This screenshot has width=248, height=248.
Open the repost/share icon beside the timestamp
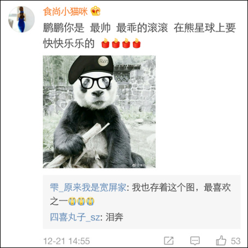pos(168,240)
